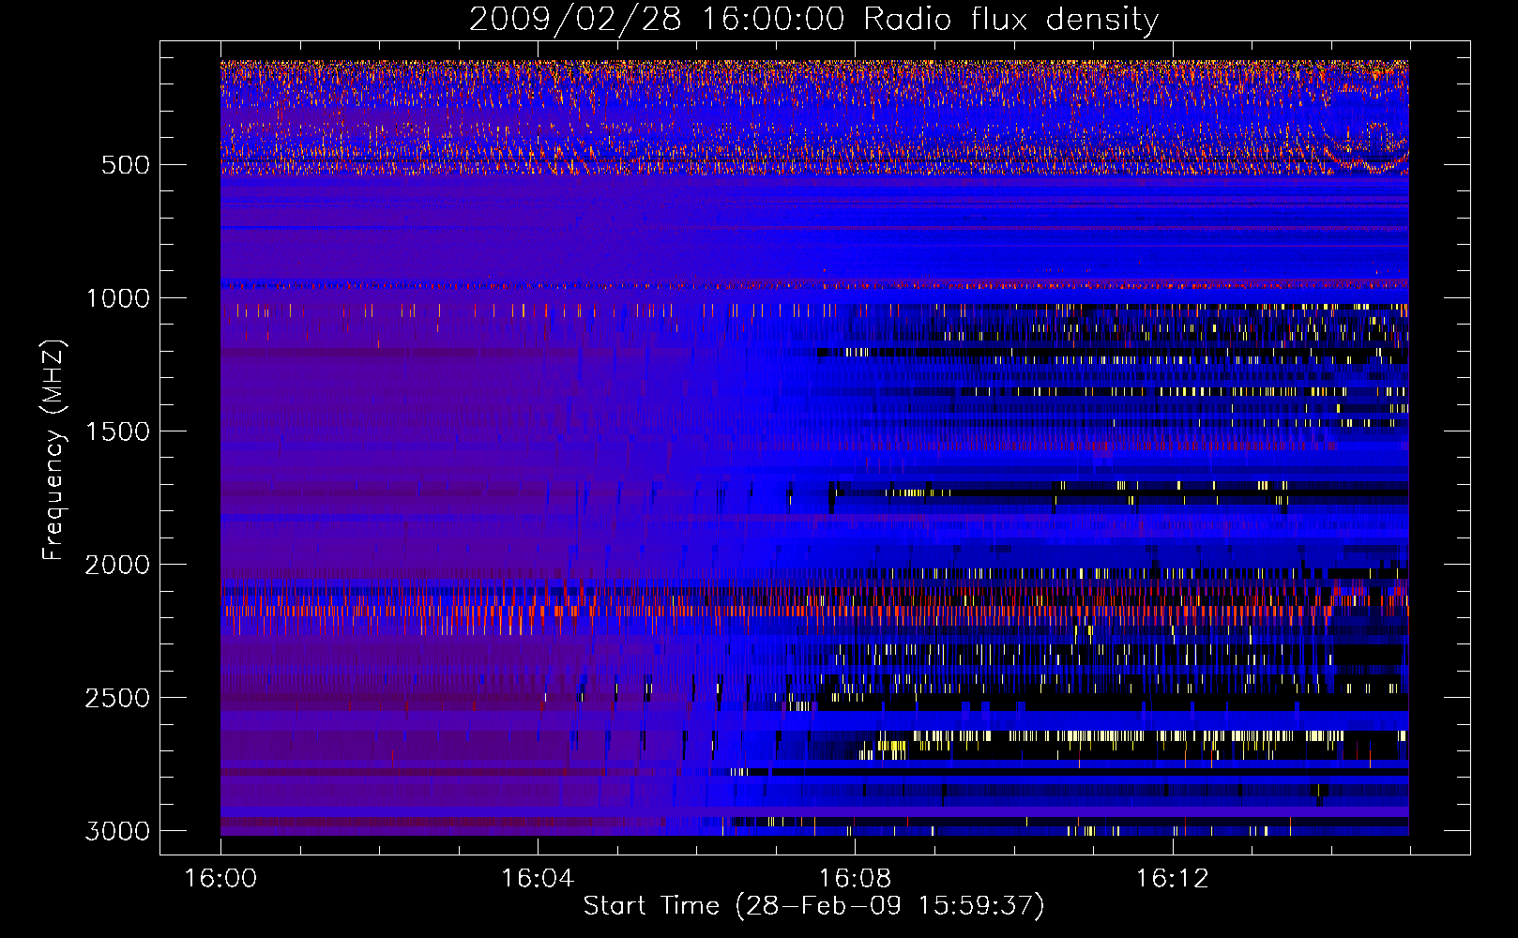Click the 3000 frequency tick label
This screenshot has width=1518, height=938.
coord(117,831)
